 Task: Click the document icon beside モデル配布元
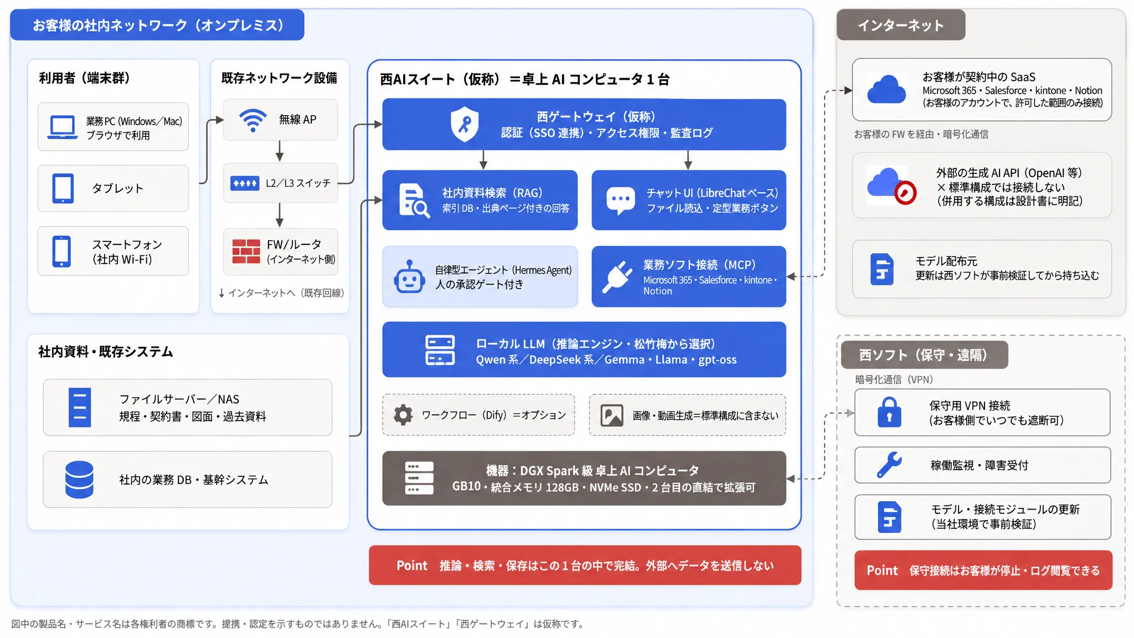[882, 269]
